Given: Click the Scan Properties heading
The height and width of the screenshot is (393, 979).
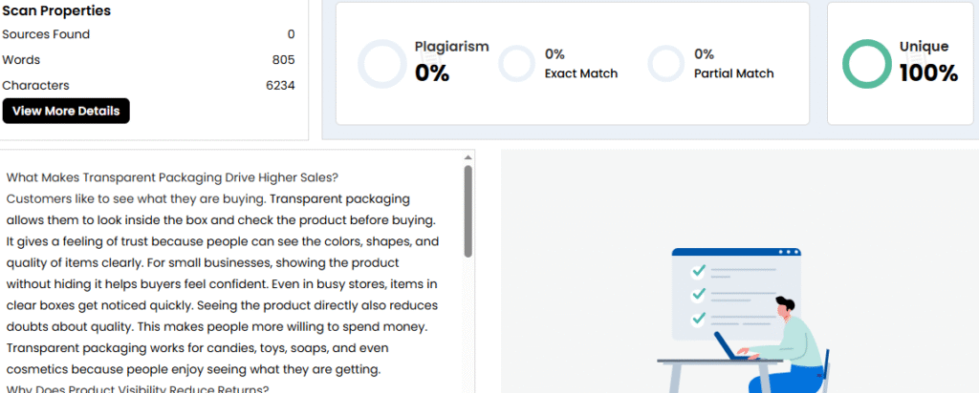Looking at the screenshot, I should 56,11.
